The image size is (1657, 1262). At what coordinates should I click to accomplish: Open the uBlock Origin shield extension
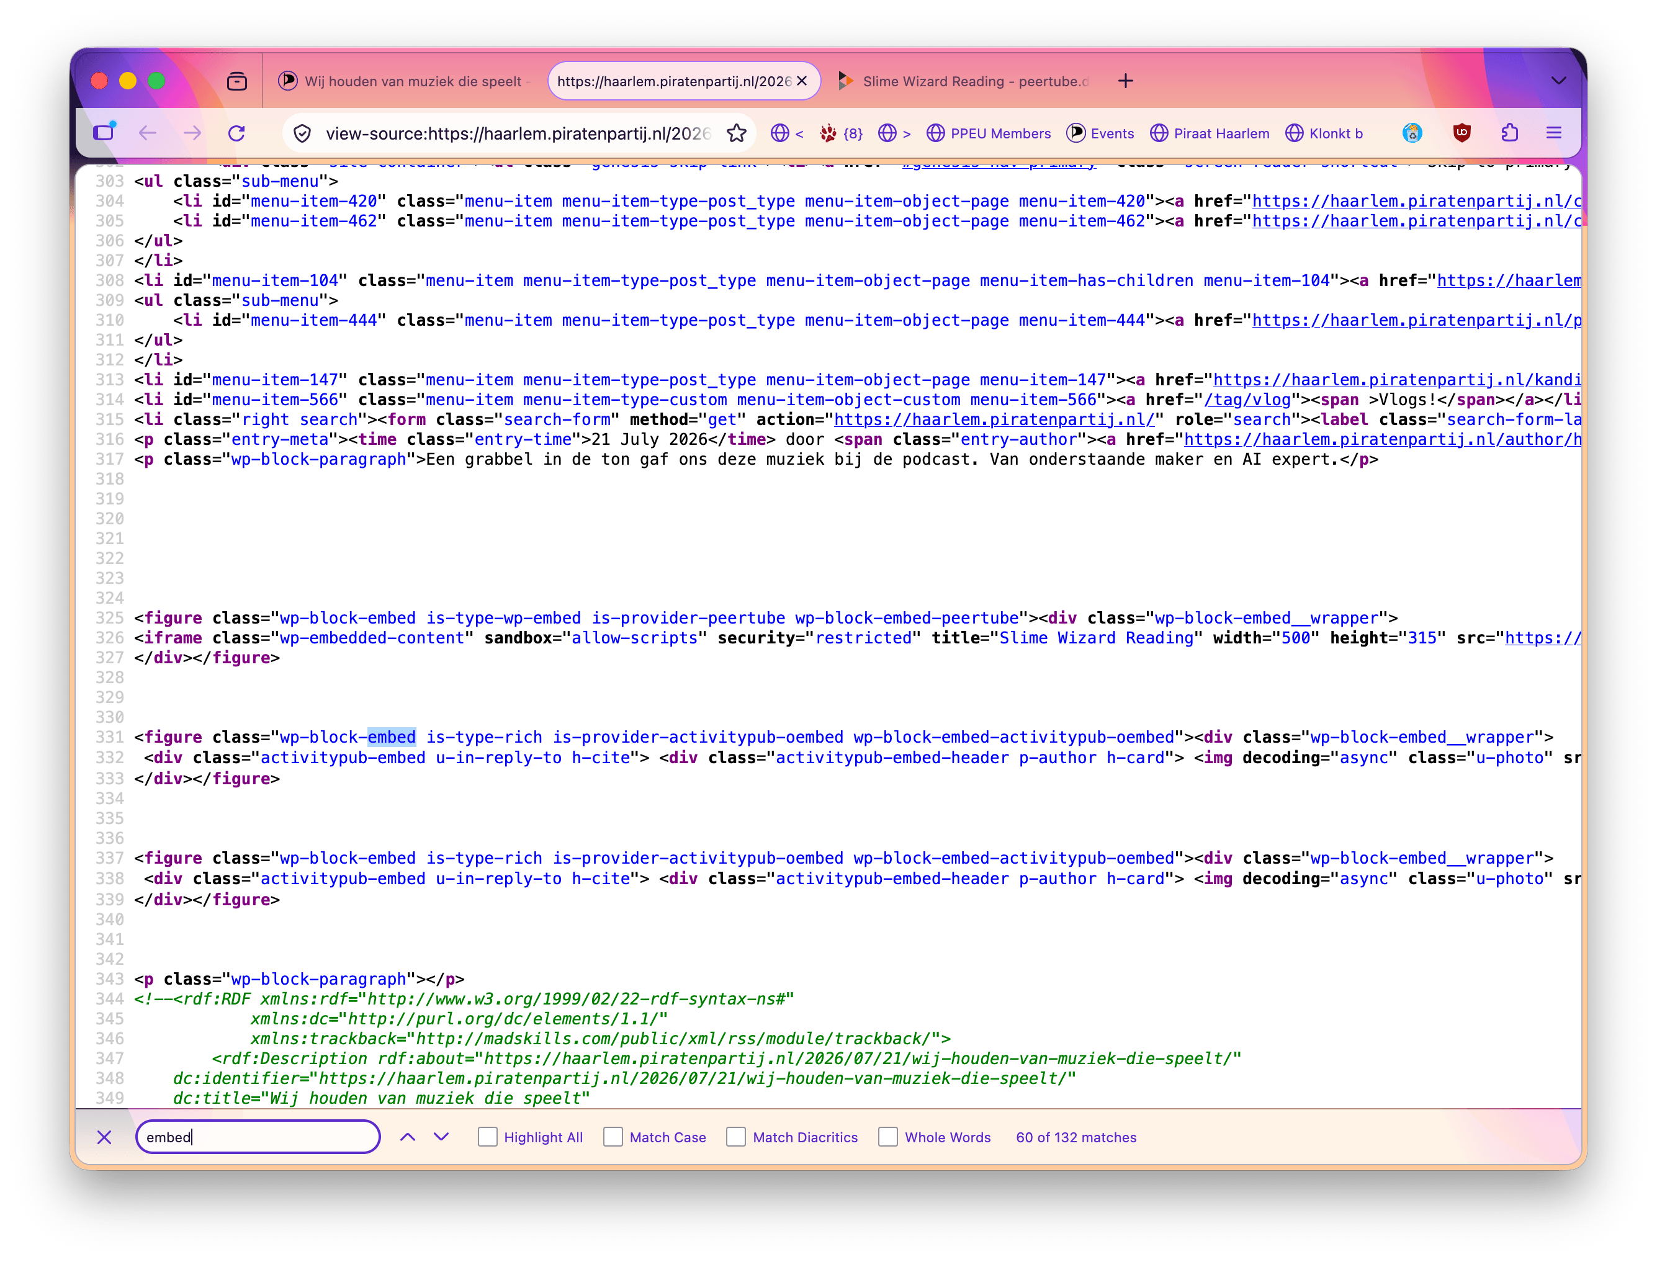[x=1462, y=133]
